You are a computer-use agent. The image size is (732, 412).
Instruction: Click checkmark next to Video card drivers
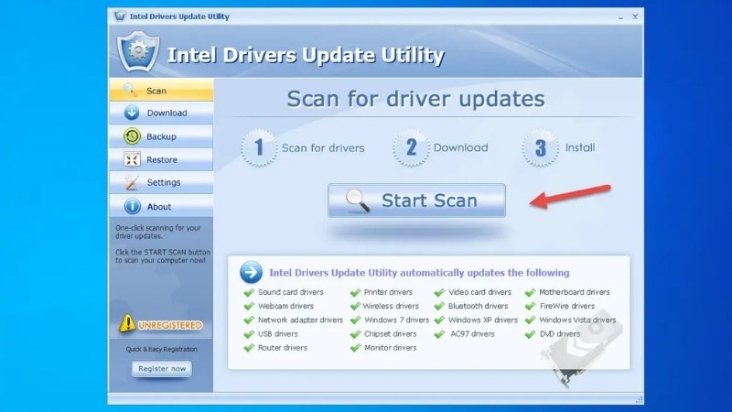(x=439, y=292)
